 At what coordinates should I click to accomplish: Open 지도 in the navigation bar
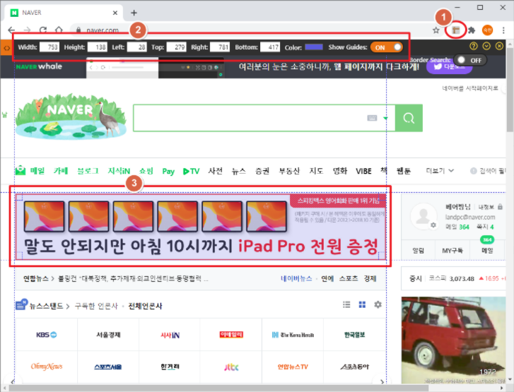click(x=316, y=171)
